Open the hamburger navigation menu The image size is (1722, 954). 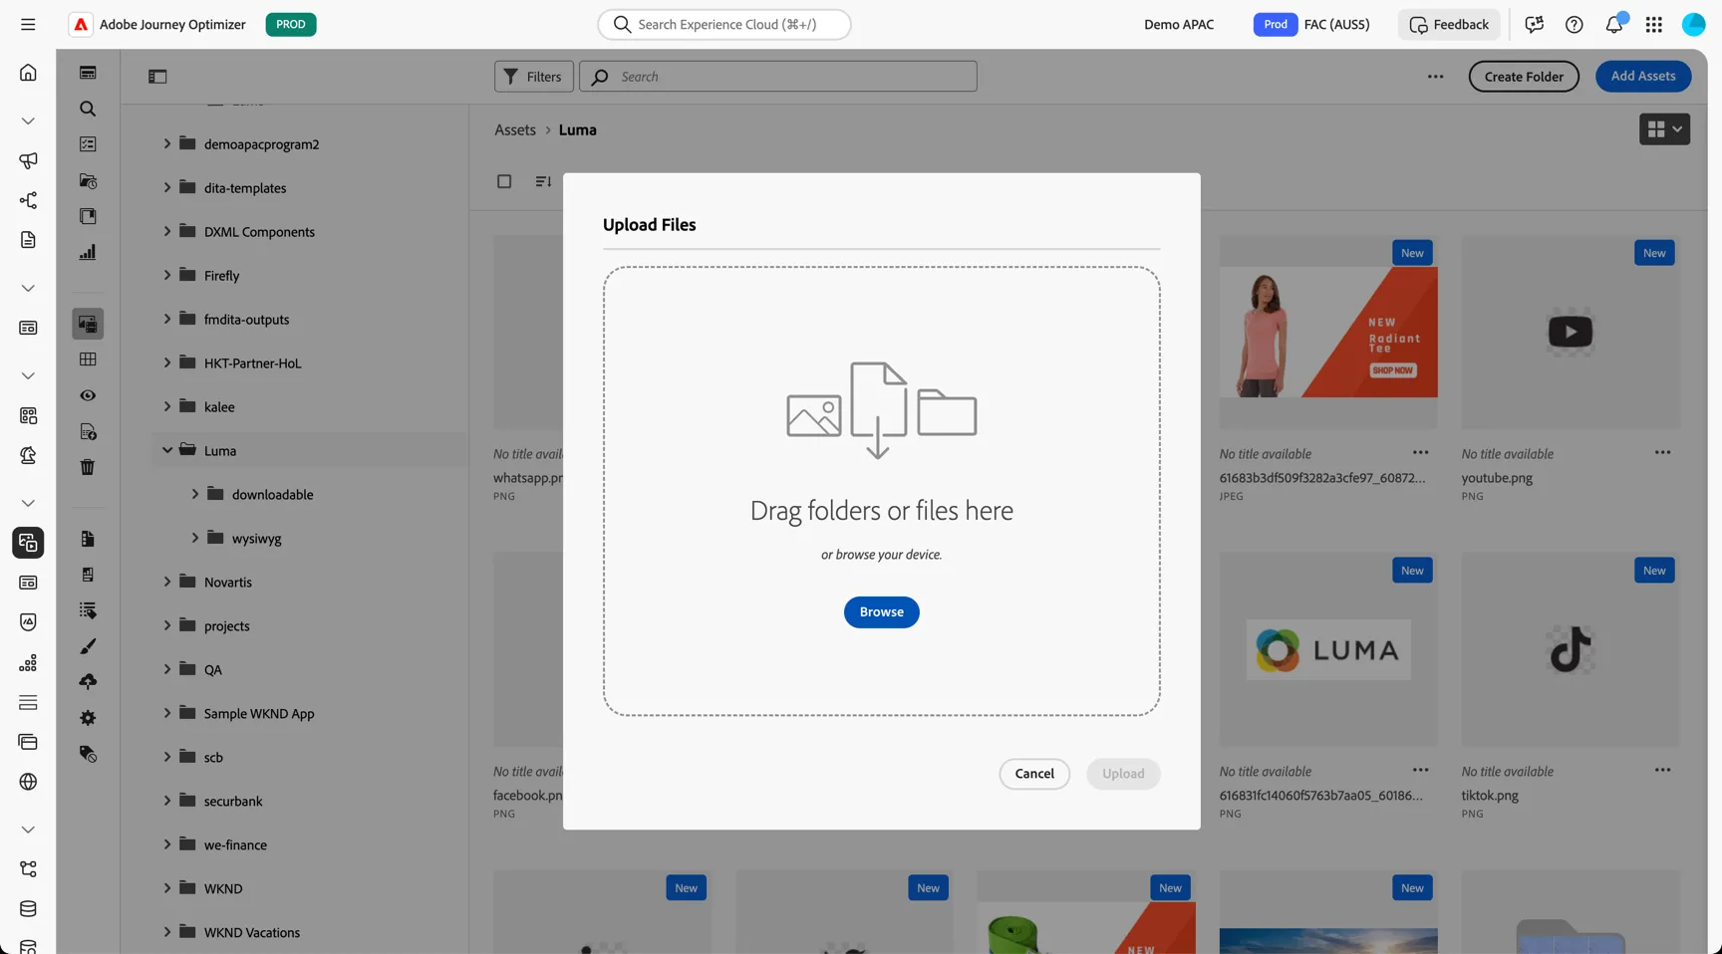click(28, 24)
